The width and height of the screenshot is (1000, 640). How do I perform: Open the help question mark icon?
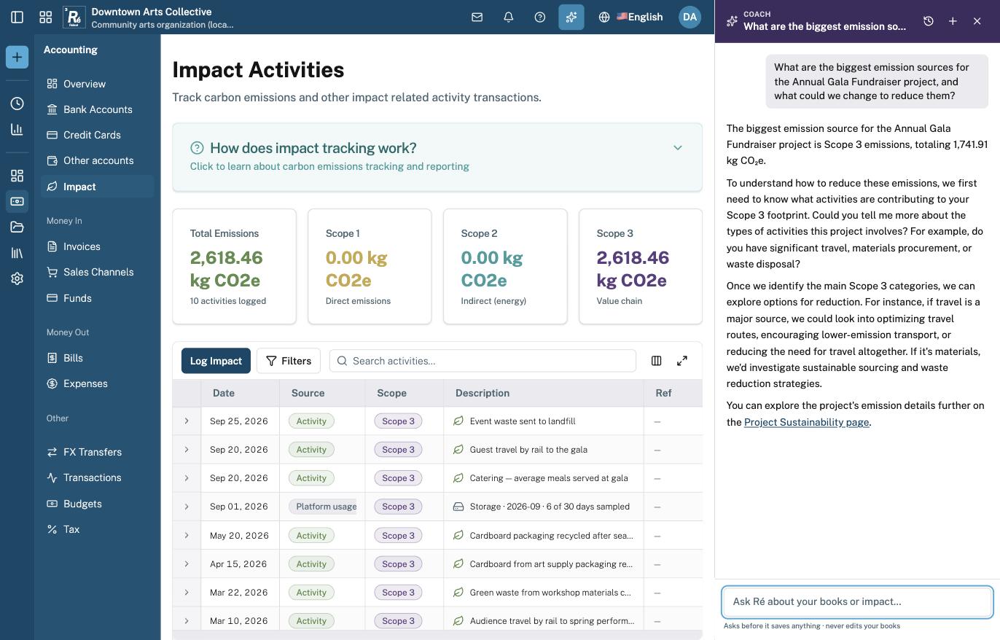click(540, 17)
